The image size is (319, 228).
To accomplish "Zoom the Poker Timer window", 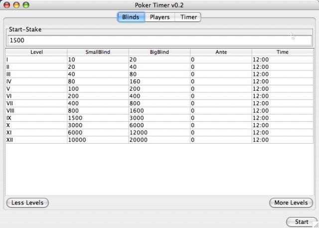I will click(x=26, y=5).
